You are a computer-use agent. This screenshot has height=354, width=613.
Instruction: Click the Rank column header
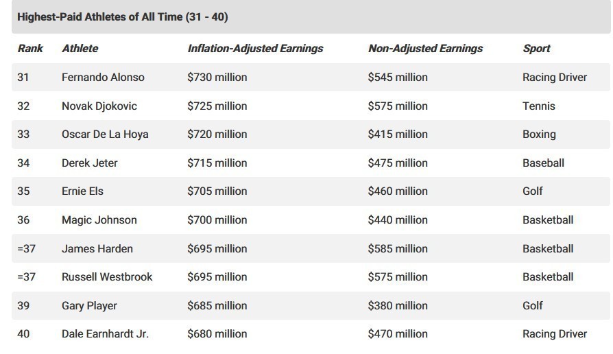30,49
